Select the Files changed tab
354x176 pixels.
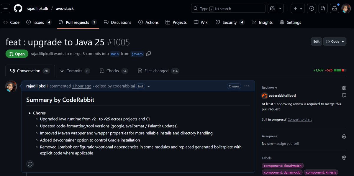point(159,71)
